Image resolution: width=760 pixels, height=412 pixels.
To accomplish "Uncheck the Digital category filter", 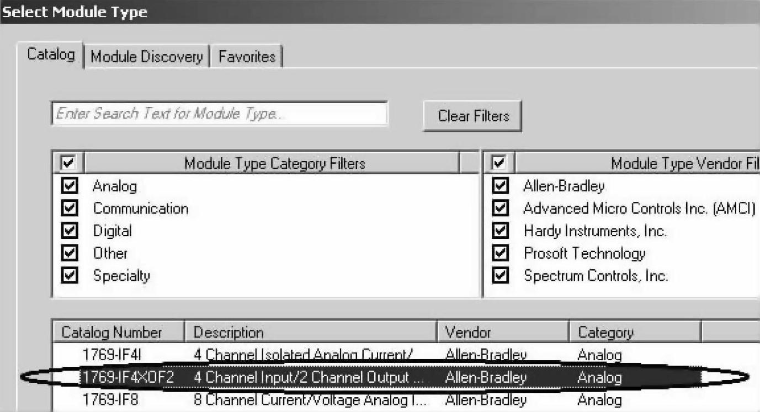I will click(x=70, y=231).
